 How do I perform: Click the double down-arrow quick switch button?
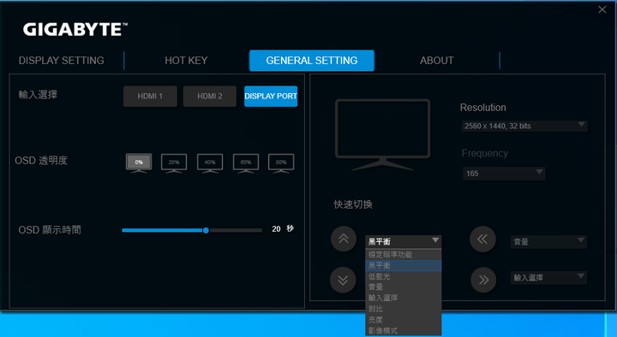[x=343, y=280]
